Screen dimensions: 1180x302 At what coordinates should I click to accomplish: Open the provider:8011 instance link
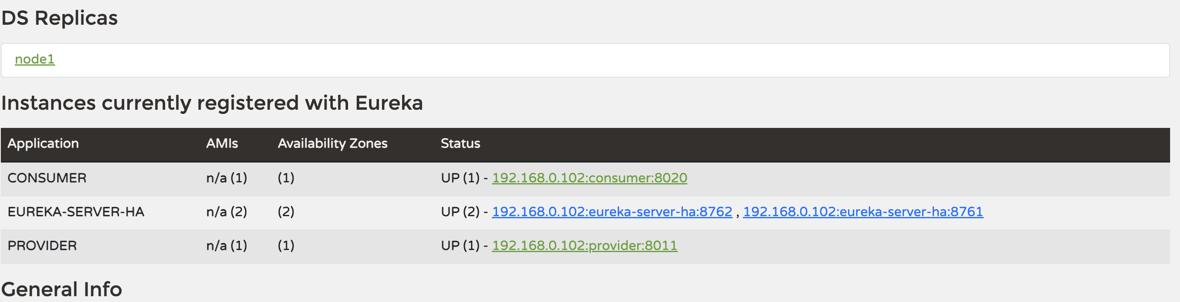pyautogui.click(x=584, y=246)
